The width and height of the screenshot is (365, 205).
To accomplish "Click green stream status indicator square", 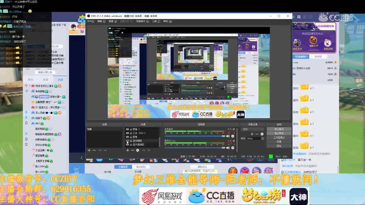I will point(271,156).
